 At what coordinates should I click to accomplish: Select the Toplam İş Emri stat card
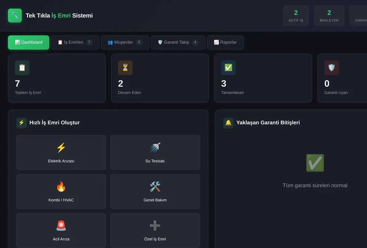(57, 78)
